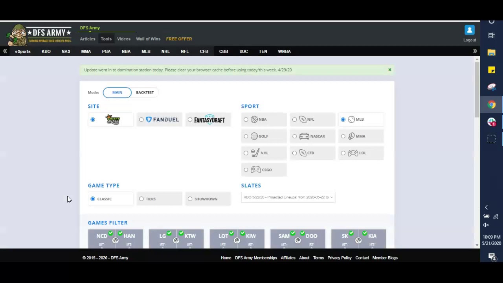Screen dimensions: 503x283
Task: Dismiss the update notice with the X
Action: pyautogui.click(x=390, y=70)
